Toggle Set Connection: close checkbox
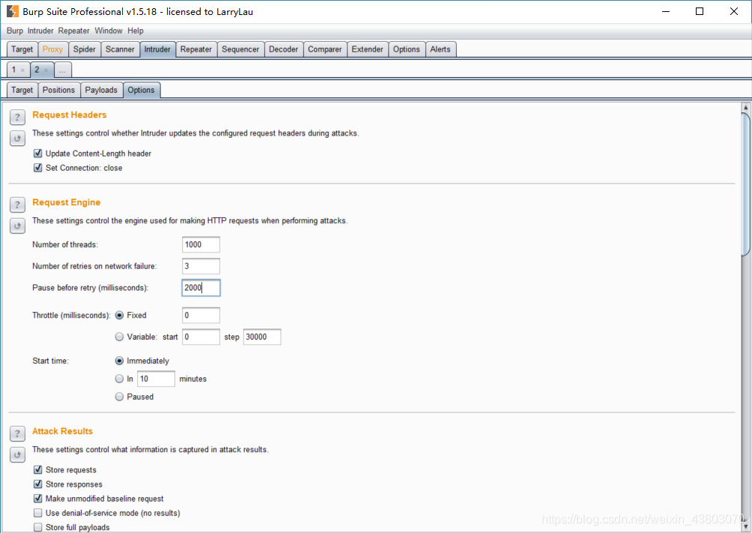 click(38, 168)
